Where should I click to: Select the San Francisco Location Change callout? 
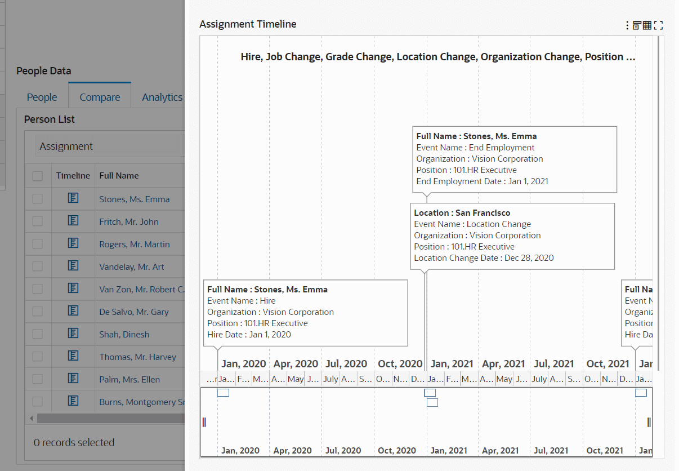[x=512, y=236]
